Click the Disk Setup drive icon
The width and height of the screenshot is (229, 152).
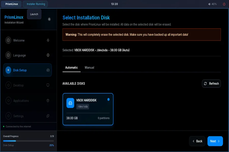(x=48, y=70)
